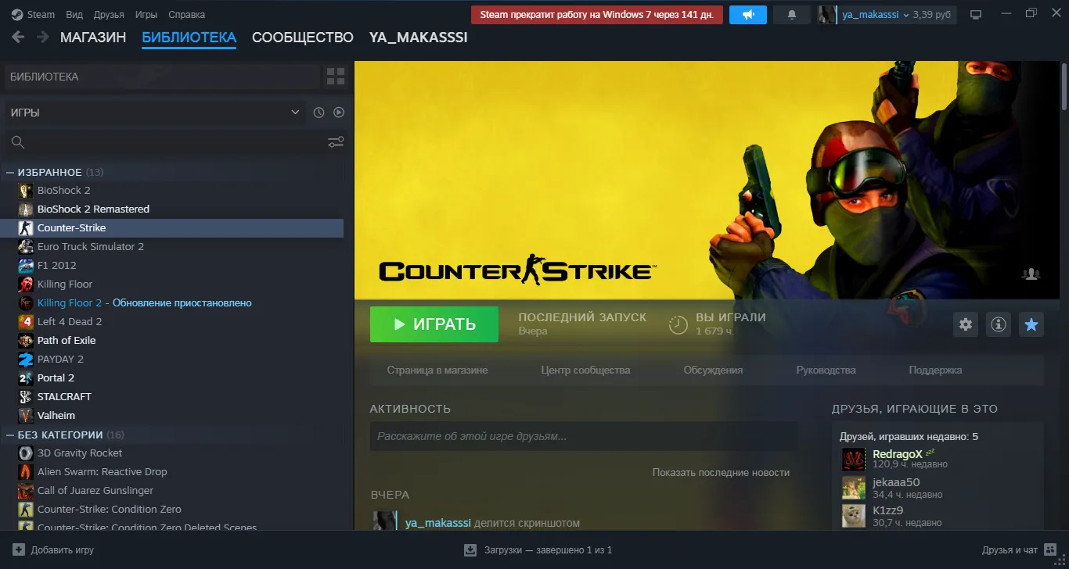Screen dimensions: 1069x569
Task: Open the friends and chat icon
Action: 1050,549
